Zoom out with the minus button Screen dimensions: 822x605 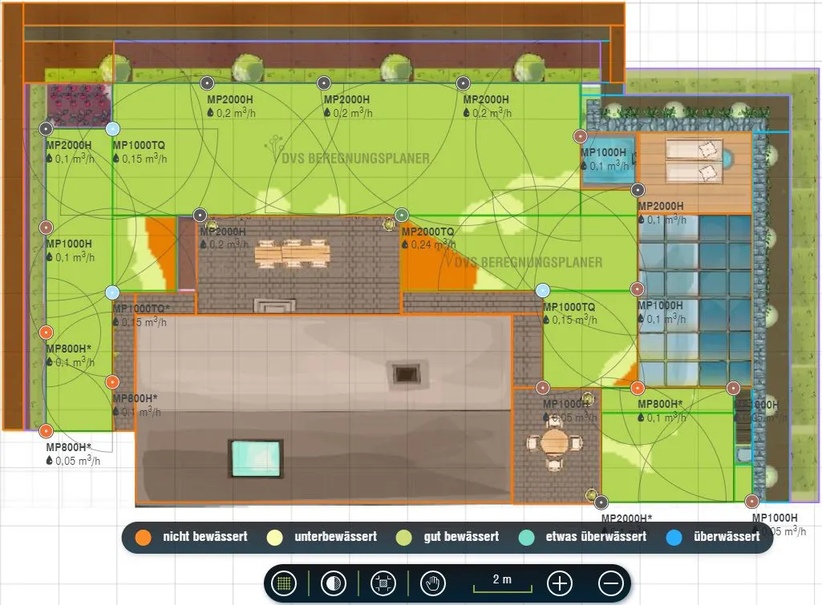point(611,583)
